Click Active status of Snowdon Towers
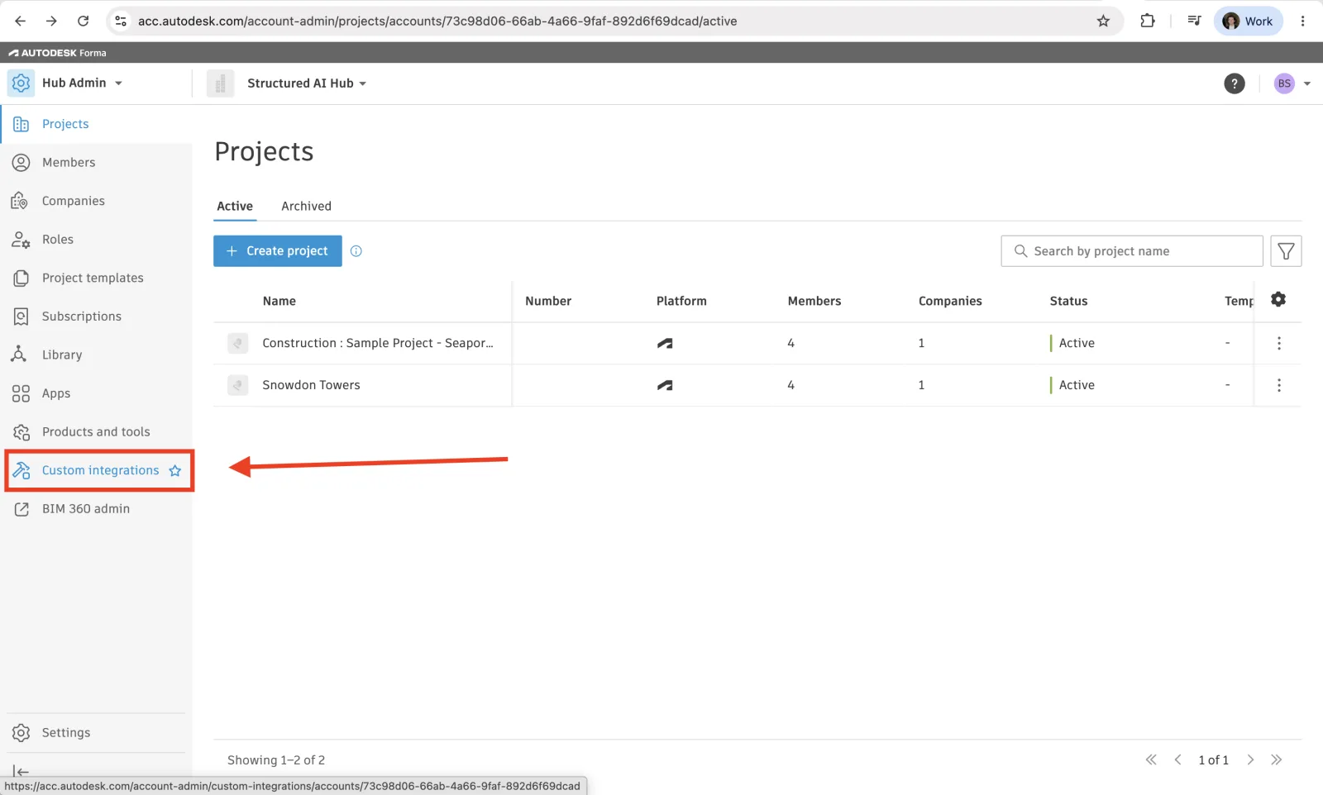1323x795 pixels. [x=1077, y=385]
